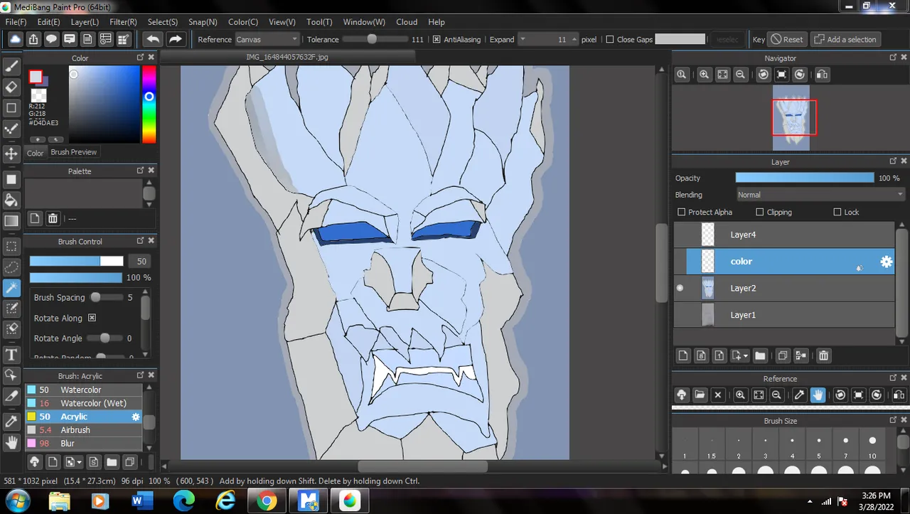Click the cloud icon in top toolbar
910x514 pixels.
[15, 39]
